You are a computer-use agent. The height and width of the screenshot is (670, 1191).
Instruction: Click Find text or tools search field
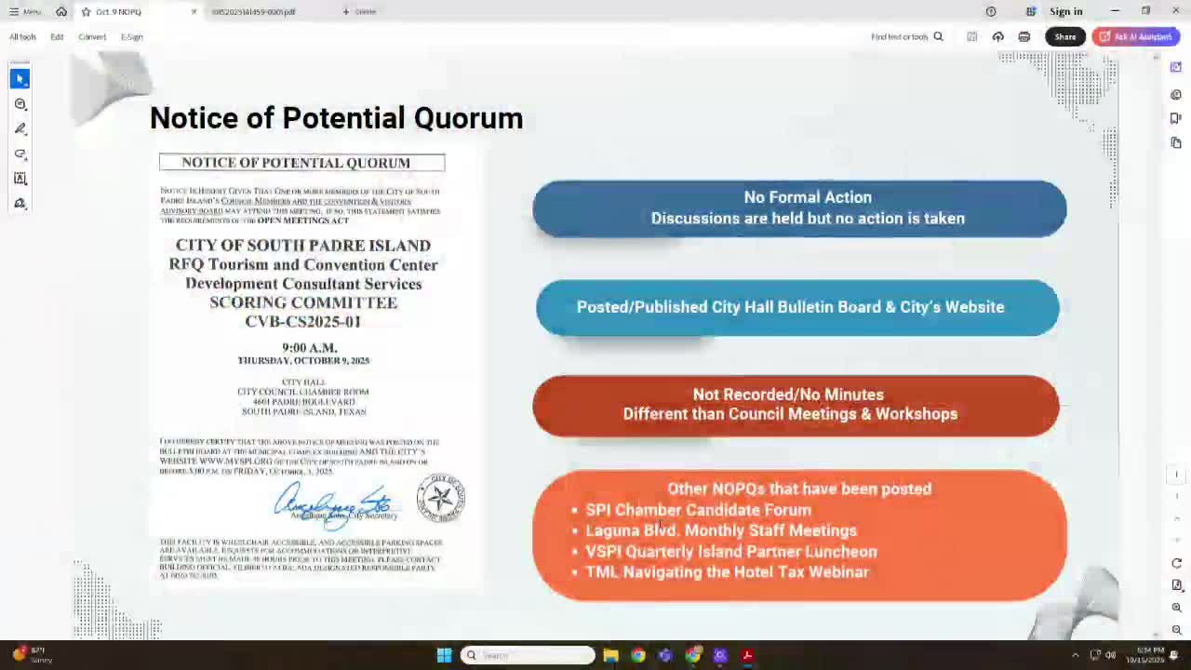(x=907, y=36)
